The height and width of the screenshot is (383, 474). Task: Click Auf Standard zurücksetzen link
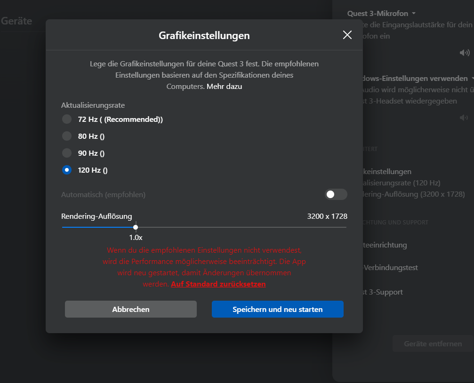[218, 284]
